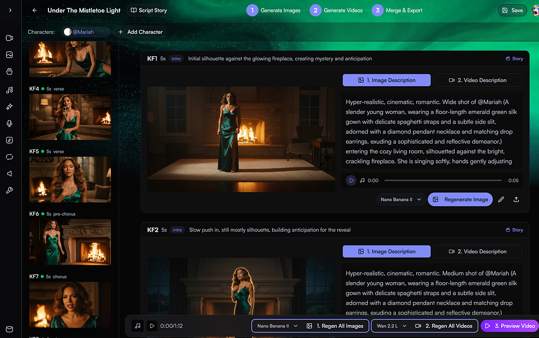Select the KF7 chorus thumbnail
The image size is (539, 338).
(x=70, y=305)
